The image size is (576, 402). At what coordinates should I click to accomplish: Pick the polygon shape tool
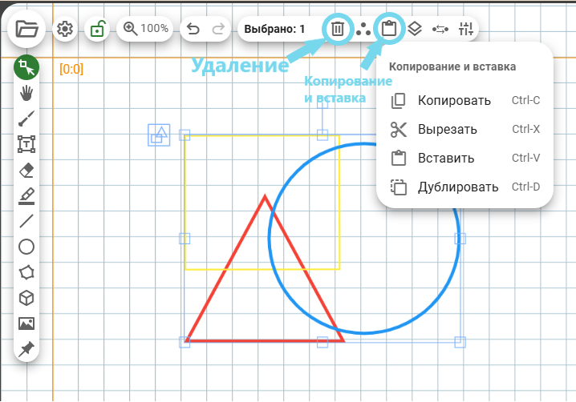coord(26,272)
